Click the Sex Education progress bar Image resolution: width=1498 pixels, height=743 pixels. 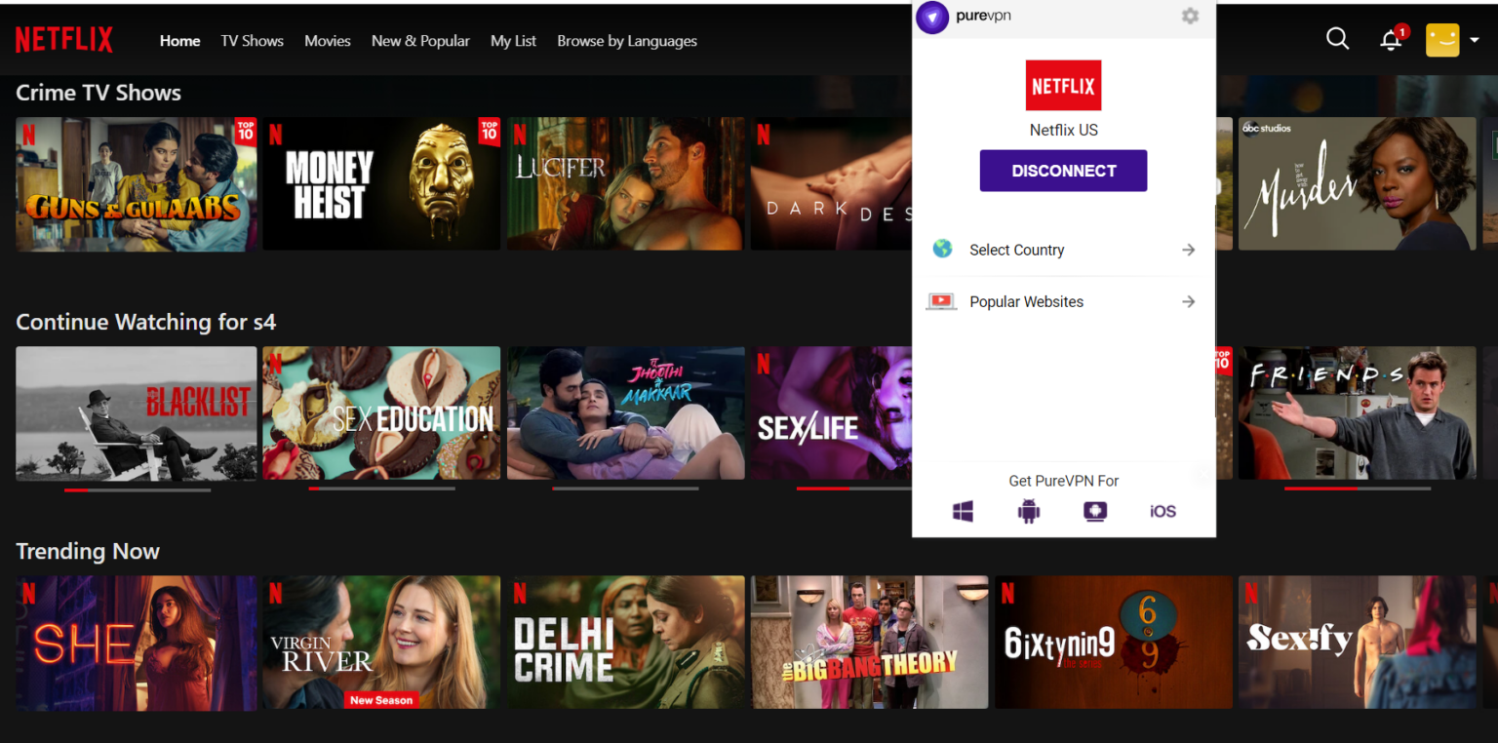tap(380, 488)
